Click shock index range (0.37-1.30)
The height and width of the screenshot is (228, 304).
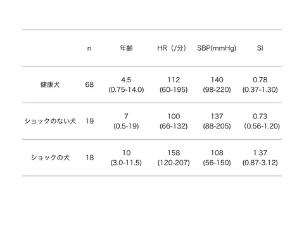pos(260,90)
